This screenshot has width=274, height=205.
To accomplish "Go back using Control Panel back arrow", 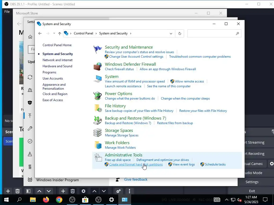I will coord(40,33).
